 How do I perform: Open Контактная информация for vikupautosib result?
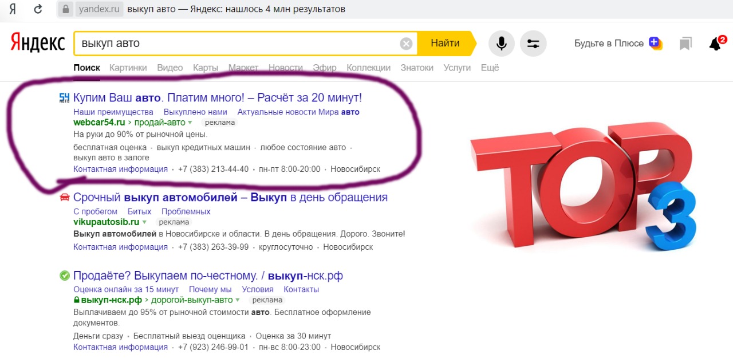(120, 247)
